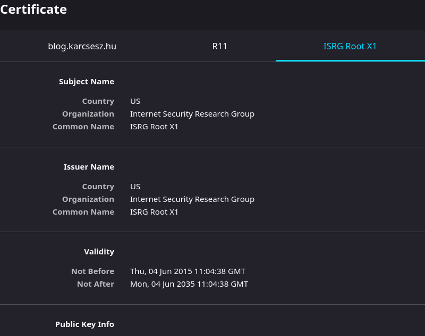Select the ISRG Root X1 tab

coord(350,46)
